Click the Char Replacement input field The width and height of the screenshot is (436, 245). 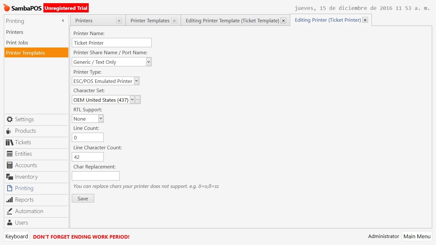(x=95, y=176)
